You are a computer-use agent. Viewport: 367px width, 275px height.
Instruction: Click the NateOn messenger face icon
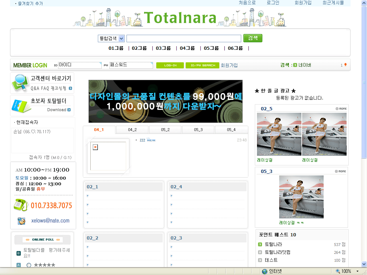coord(21,221)
